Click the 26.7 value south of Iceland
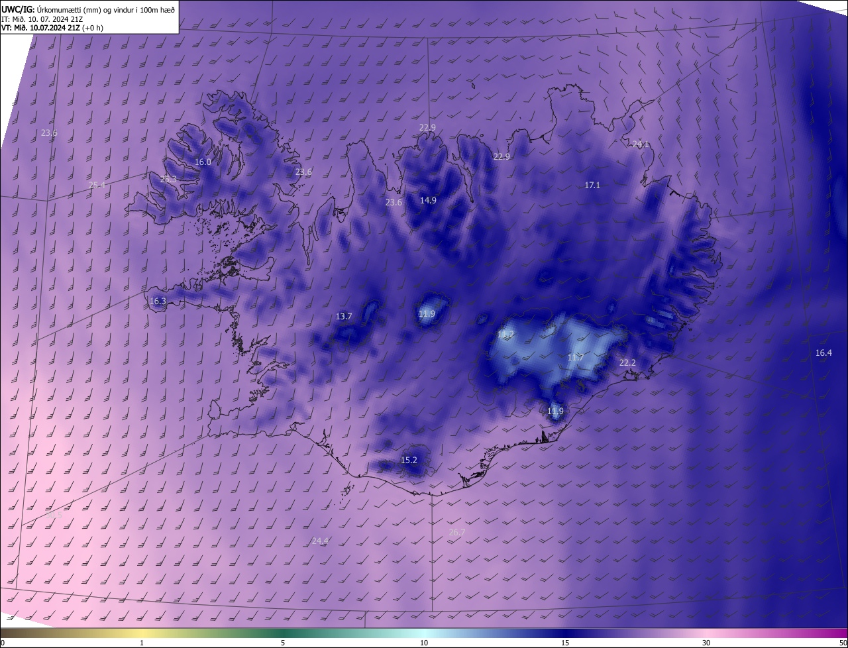 [x=456, y=532]
